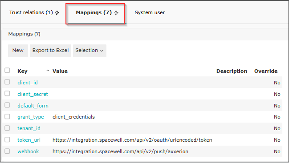This screenshot has width=289, height=163.
Task: Click the No override value for webhook
Action: tap(277, 151)
